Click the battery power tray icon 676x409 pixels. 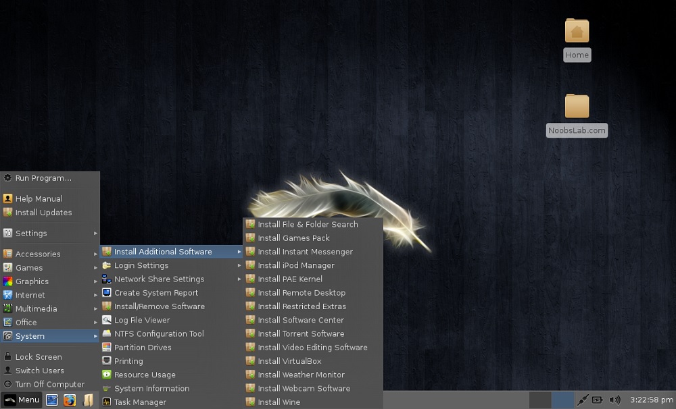[597, 400]
